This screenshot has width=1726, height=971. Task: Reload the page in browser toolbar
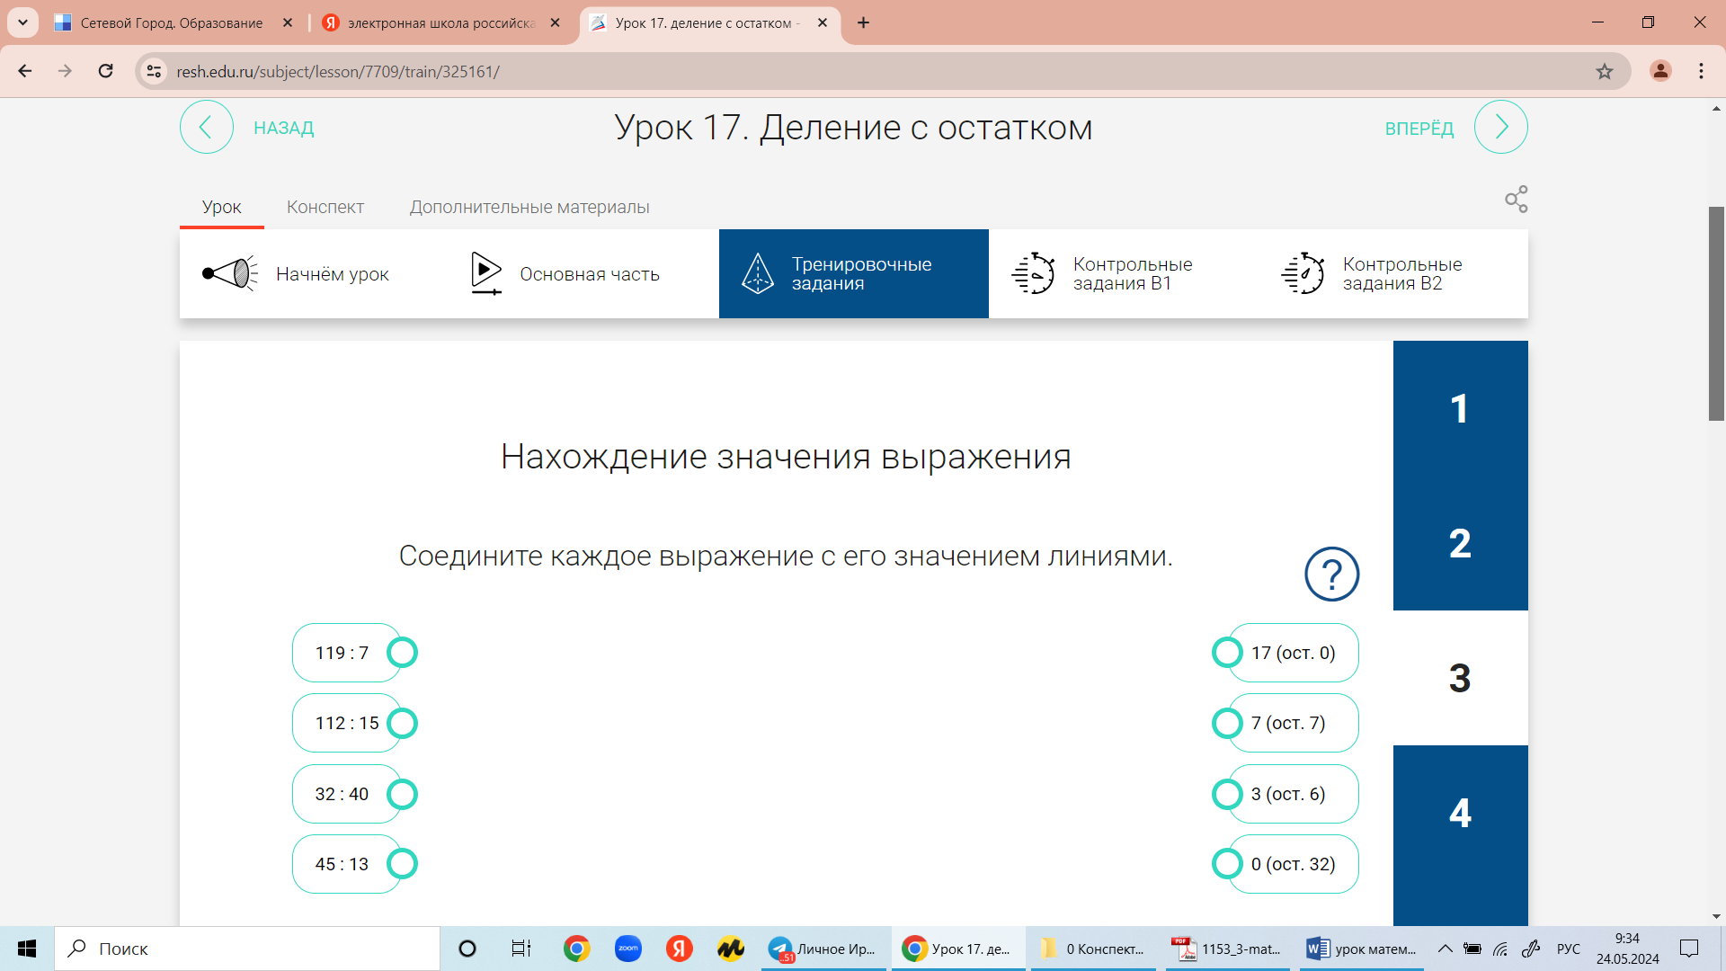click(x=106, y=71)
